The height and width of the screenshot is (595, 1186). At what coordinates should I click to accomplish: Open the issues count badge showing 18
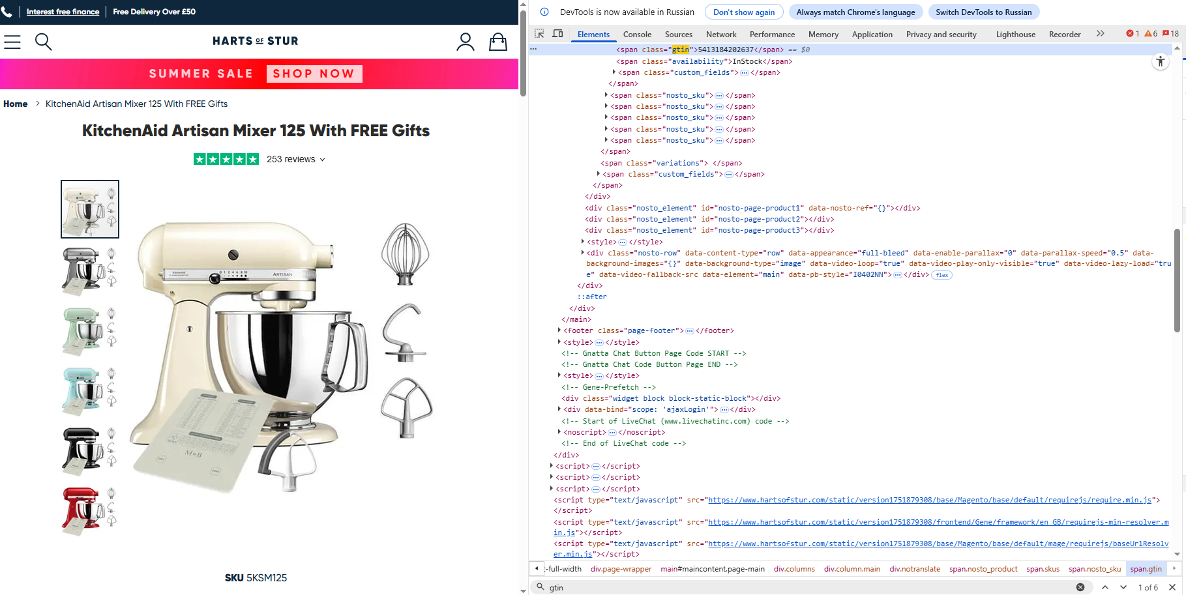coord(1171,34)
